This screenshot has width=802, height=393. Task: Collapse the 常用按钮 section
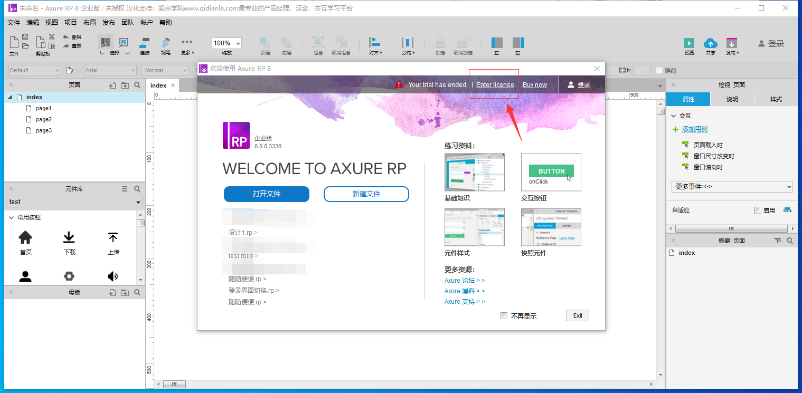[11, 217]
